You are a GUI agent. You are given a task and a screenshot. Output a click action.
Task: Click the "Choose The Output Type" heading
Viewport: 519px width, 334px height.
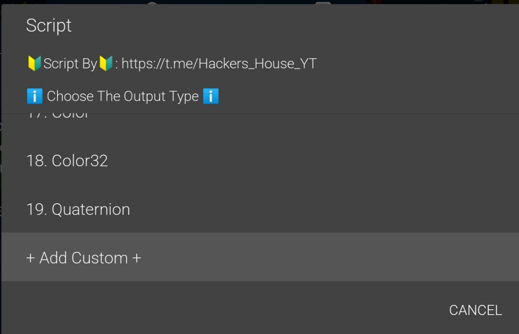(x=122, y=96)
